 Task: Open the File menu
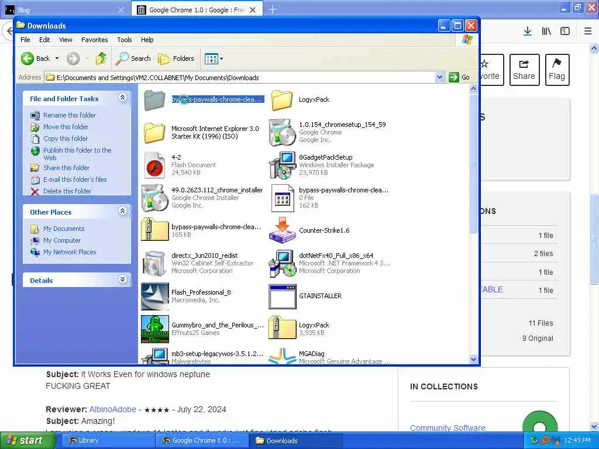tap(25, 40)
